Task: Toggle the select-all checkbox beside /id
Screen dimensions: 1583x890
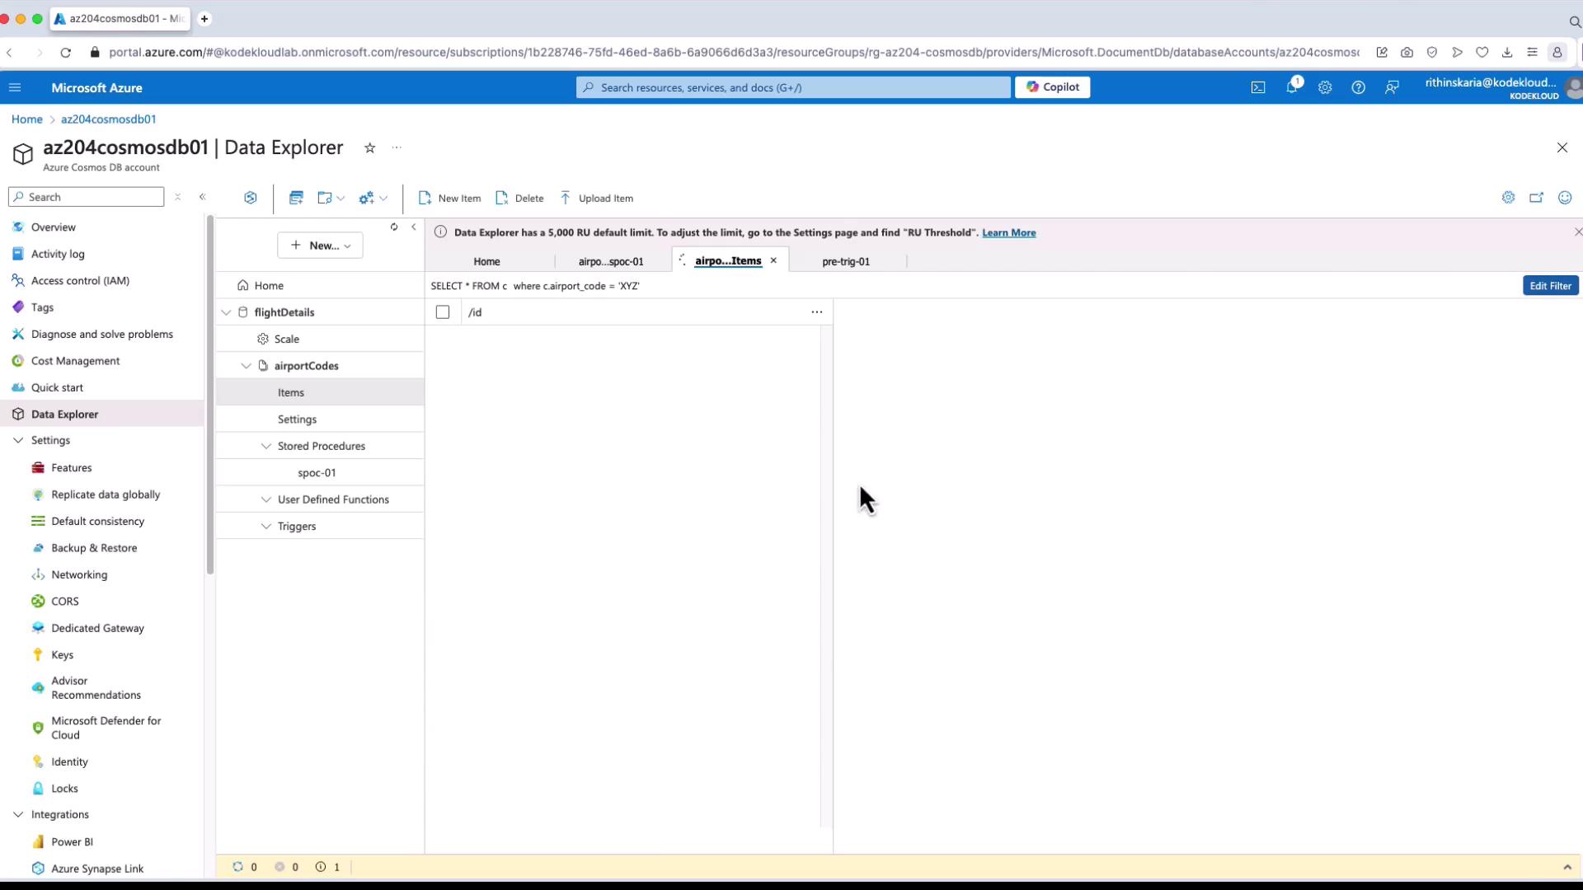Action: pyautogui.click(x=443, y=312)
